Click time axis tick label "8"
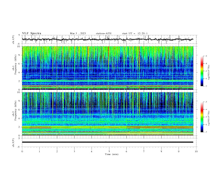This screenshot has width=221, height=170. pos(161,151)
